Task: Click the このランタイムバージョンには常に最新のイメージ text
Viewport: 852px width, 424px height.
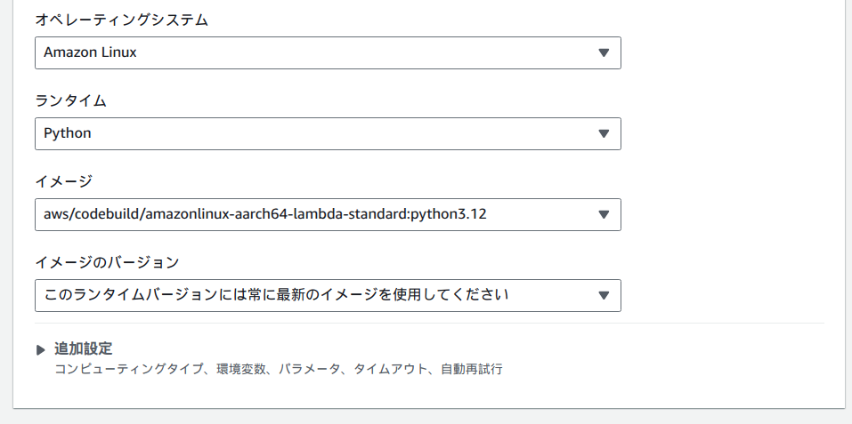Action: coord(276,295)
